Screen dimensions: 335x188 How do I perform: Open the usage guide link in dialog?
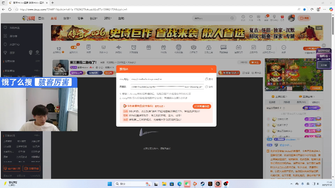coord(160,106)
